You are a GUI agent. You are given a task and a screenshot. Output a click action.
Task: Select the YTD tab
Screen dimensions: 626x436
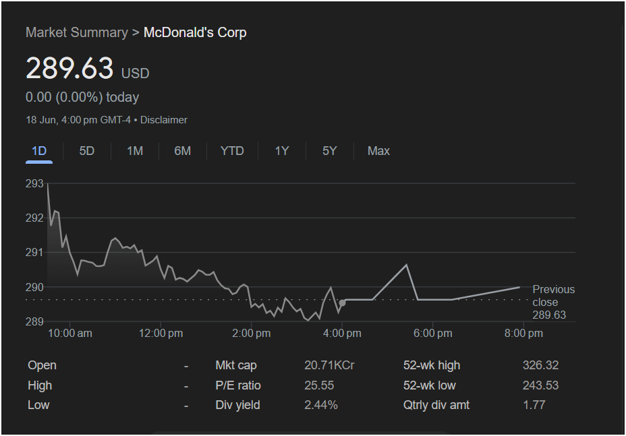click(x=232, y=151)
